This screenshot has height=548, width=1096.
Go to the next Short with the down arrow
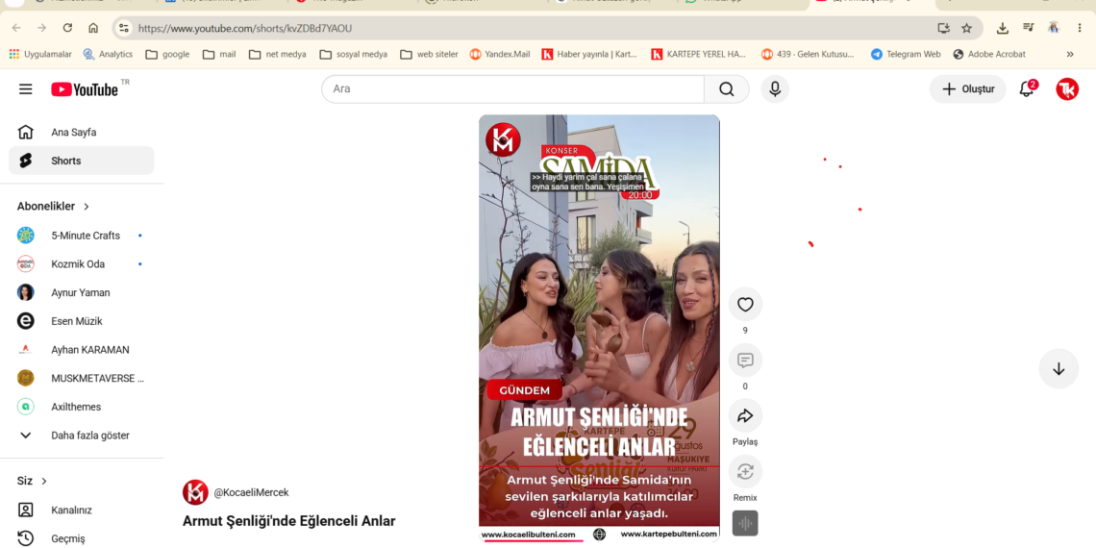click(x=1059, y=368)
